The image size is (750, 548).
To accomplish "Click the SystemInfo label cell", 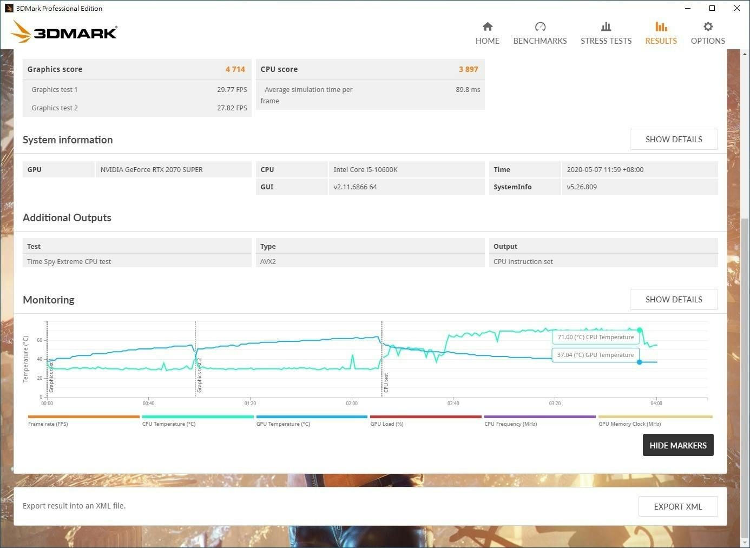I will click(x=525, y=187).
